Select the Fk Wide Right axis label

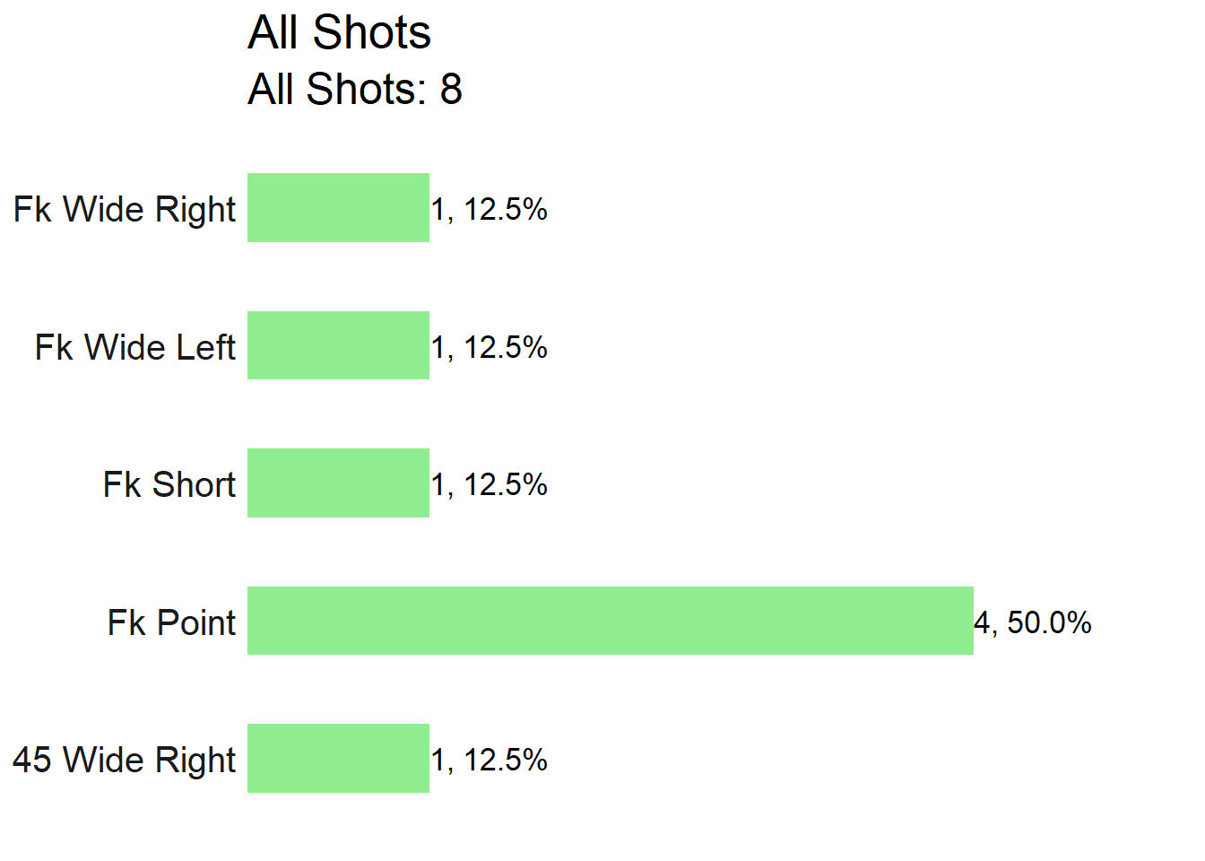125,210
